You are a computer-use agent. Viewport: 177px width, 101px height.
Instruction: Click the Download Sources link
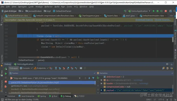(144, 20)
